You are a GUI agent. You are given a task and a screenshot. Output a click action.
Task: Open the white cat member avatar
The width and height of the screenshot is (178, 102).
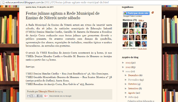132,44
